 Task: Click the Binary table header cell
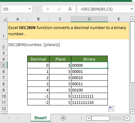click(x=89, y=59)
